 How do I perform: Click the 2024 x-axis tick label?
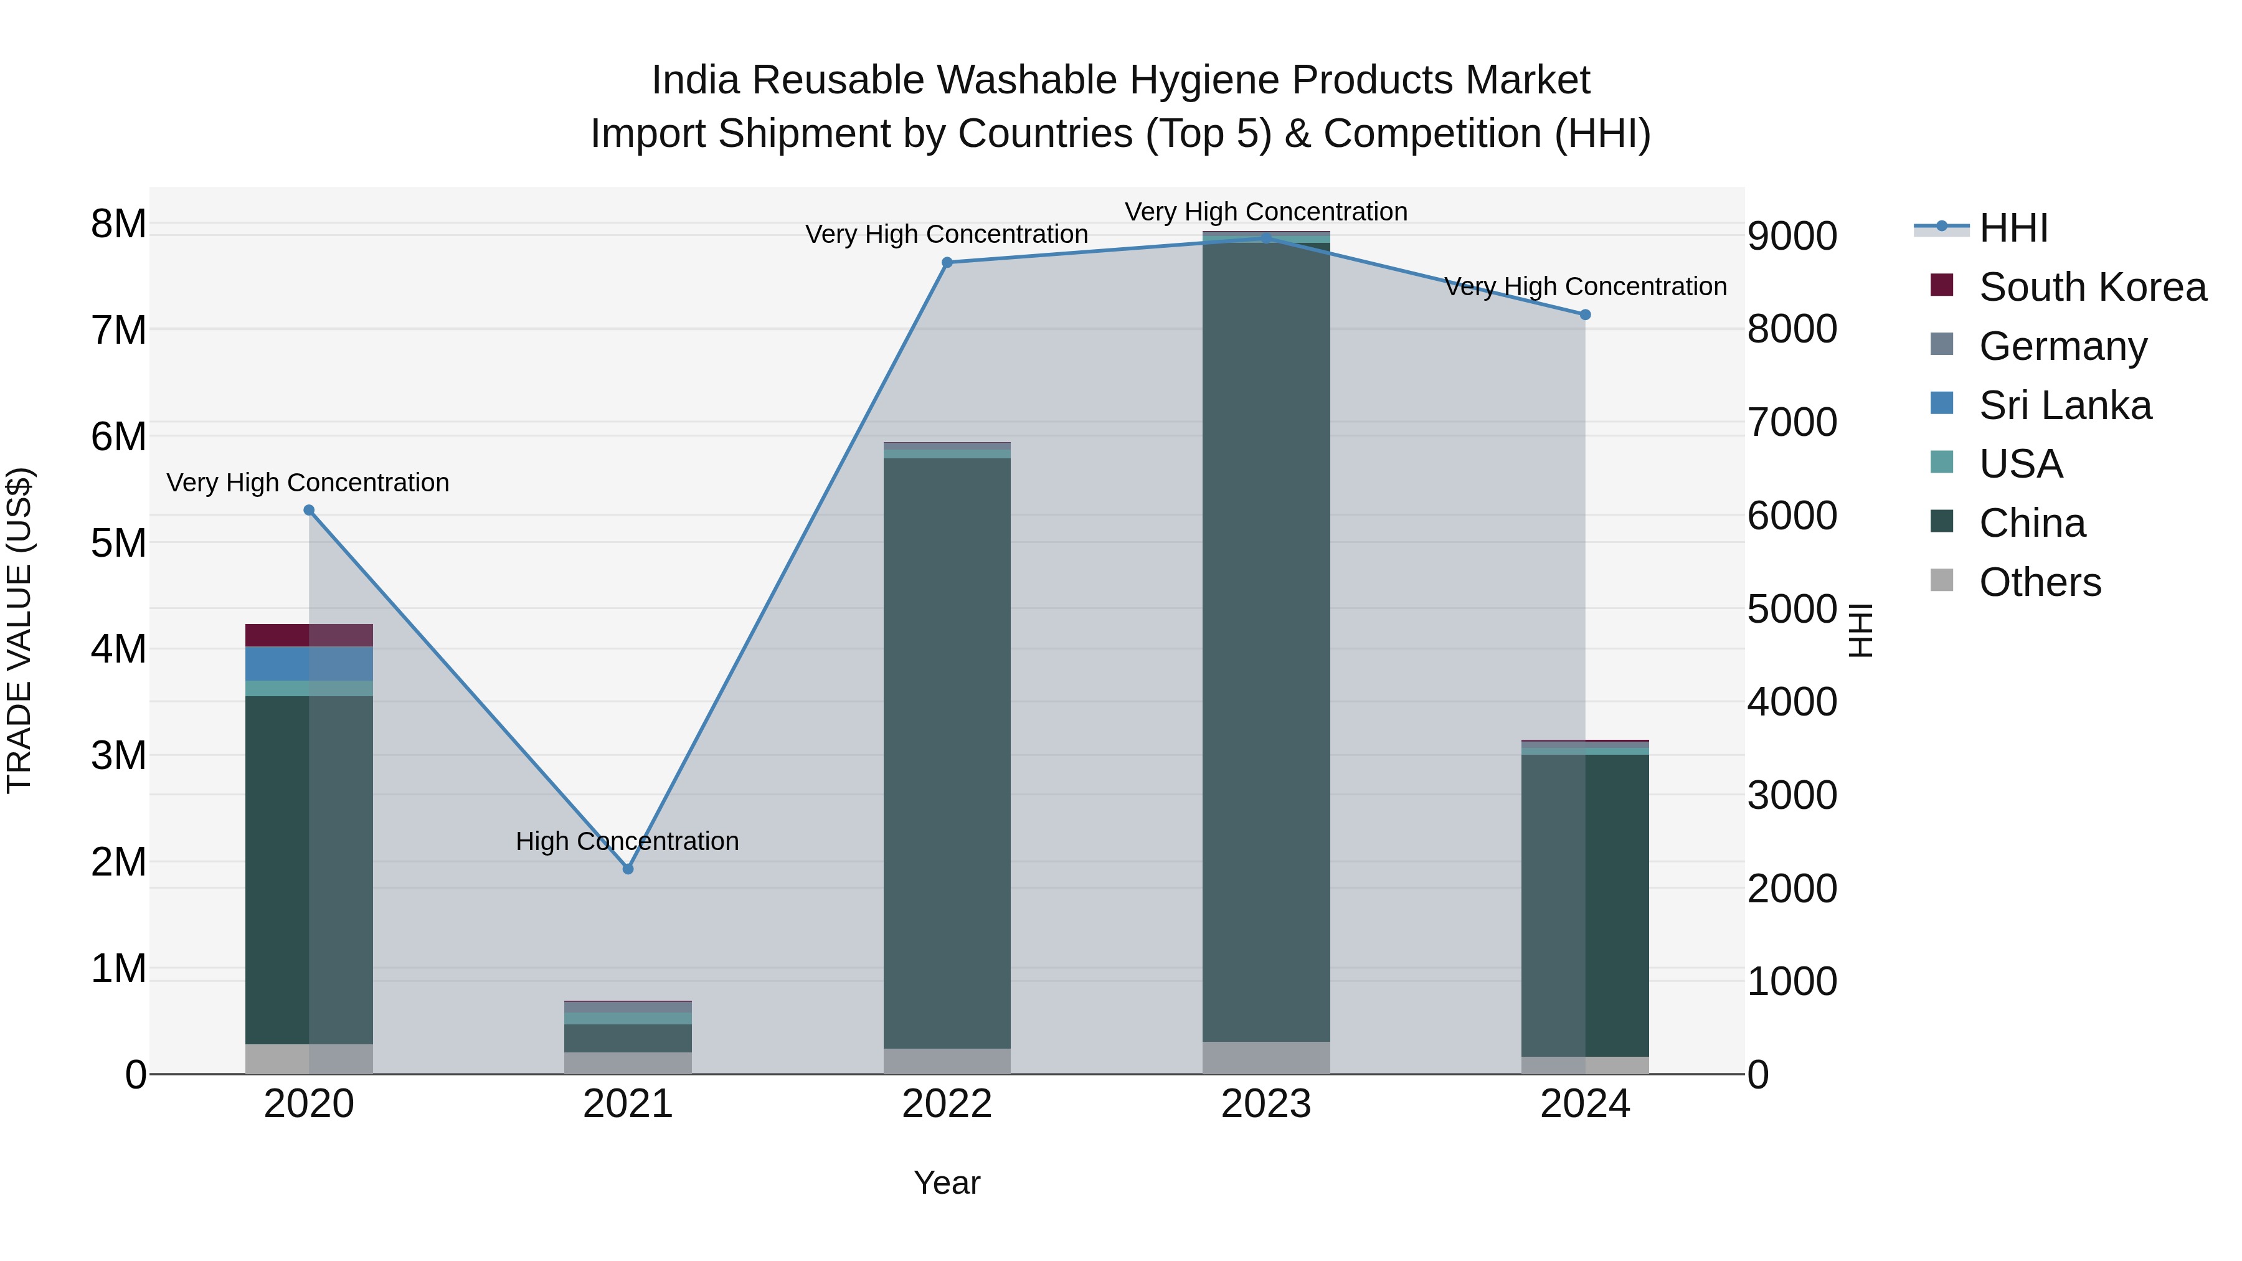tap(1585, 1104)
